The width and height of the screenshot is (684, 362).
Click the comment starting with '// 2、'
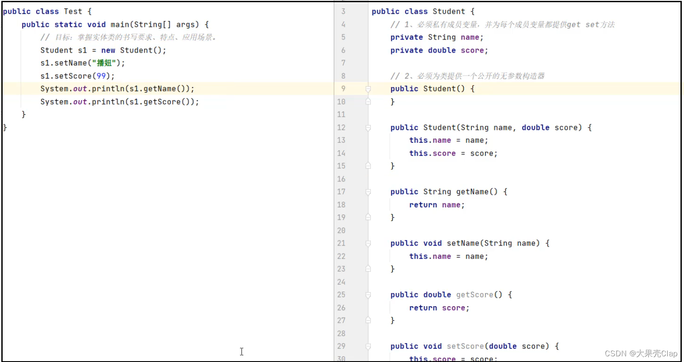coord(468,76)
